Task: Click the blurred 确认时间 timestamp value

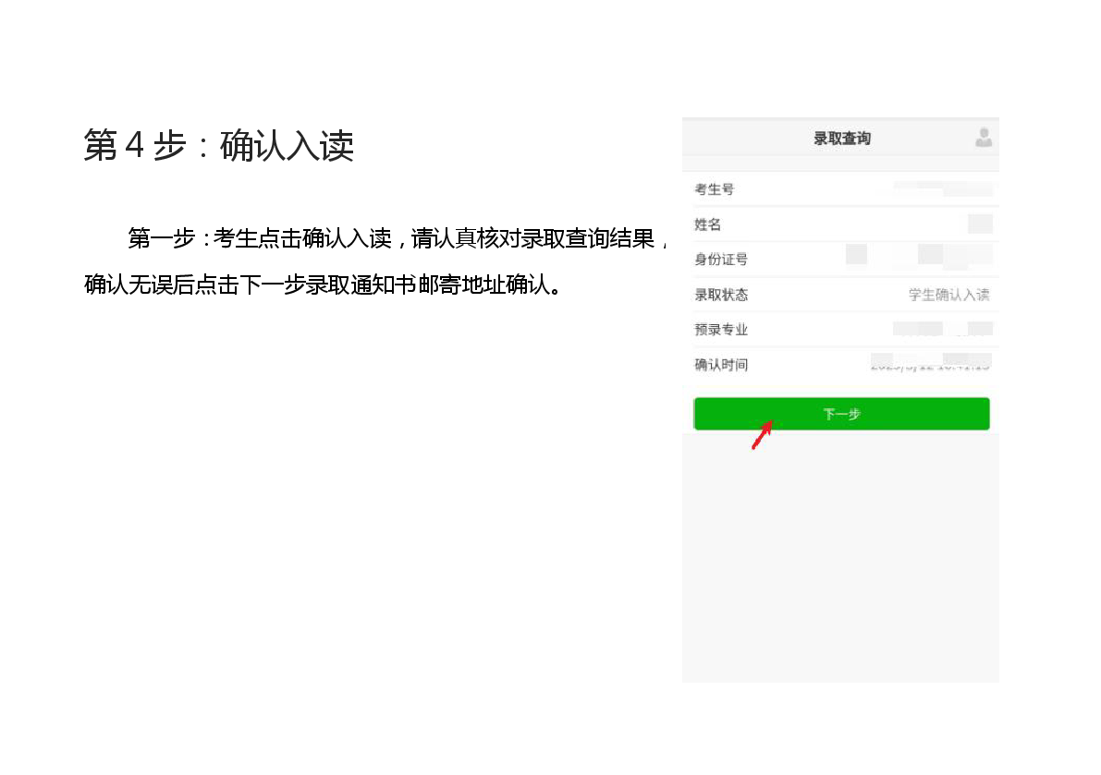Action: pyautogui.click(x=930, y=363)
